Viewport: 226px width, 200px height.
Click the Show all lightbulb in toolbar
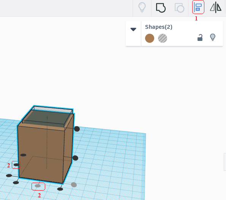coord(142,8)
